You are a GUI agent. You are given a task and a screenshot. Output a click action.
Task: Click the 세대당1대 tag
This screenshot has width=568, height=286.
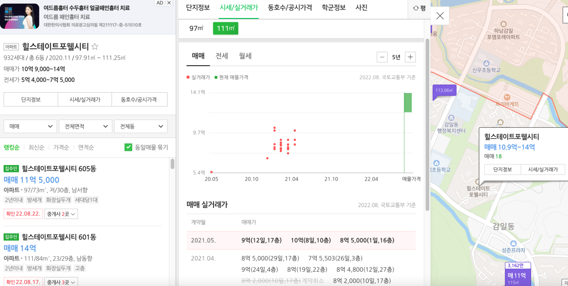point(87,200)
